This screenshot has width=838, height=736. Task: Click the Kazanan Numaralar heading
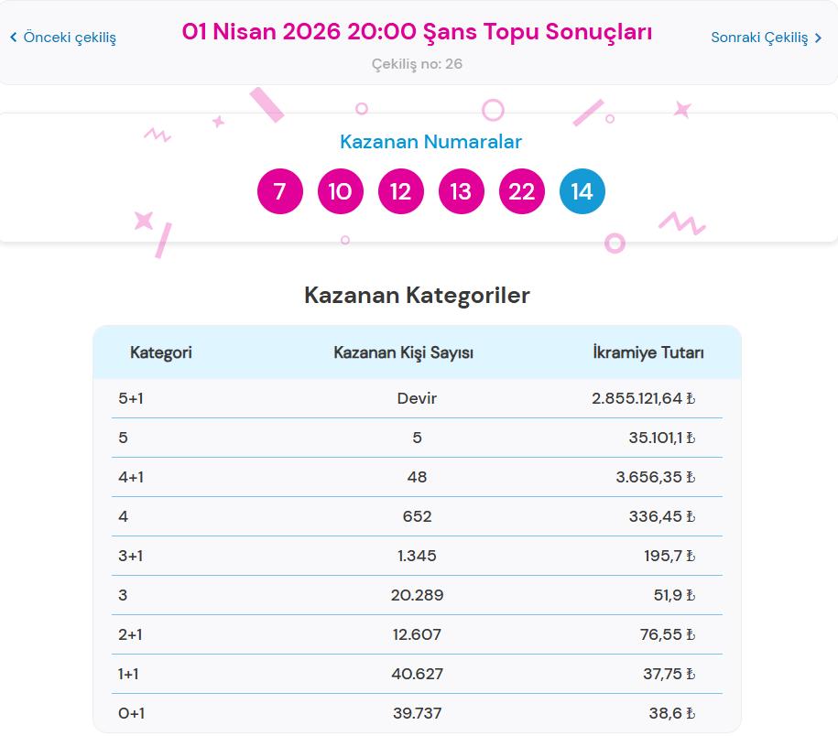coord(430,142)
